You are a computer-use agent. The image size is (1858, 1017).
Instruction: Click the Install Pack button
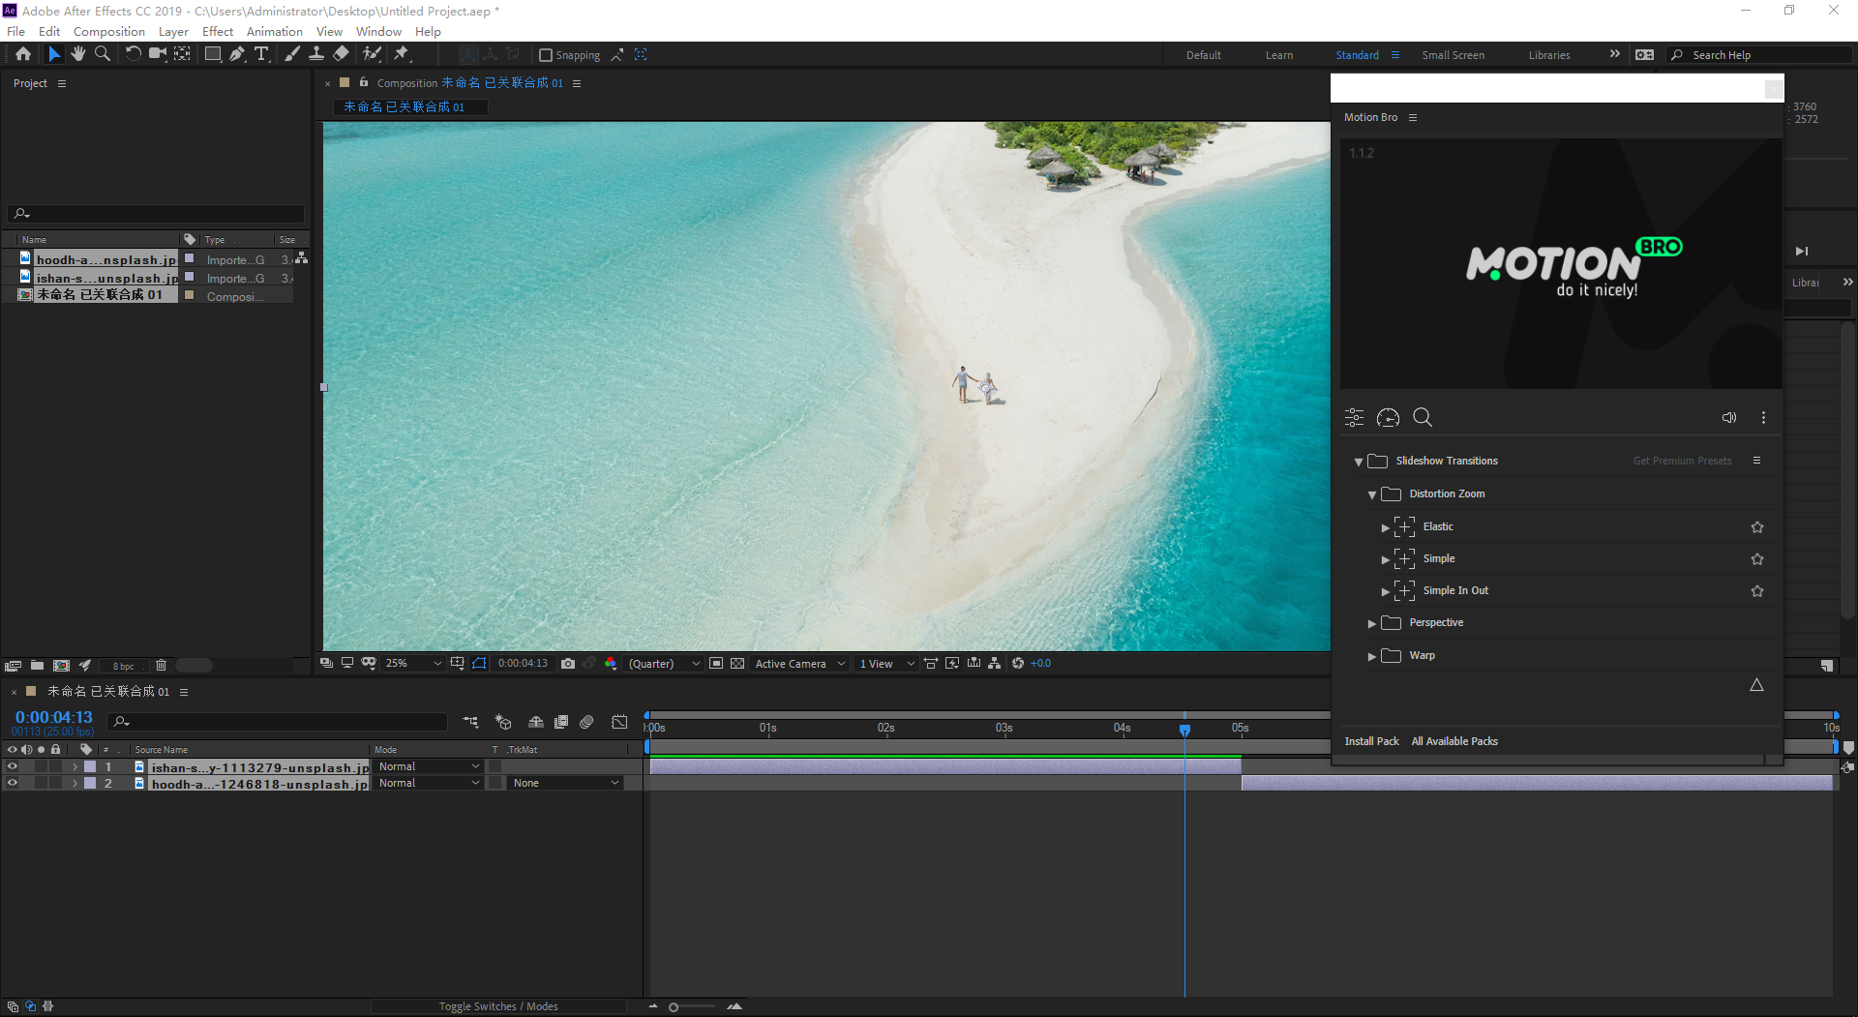point(1371,741)
